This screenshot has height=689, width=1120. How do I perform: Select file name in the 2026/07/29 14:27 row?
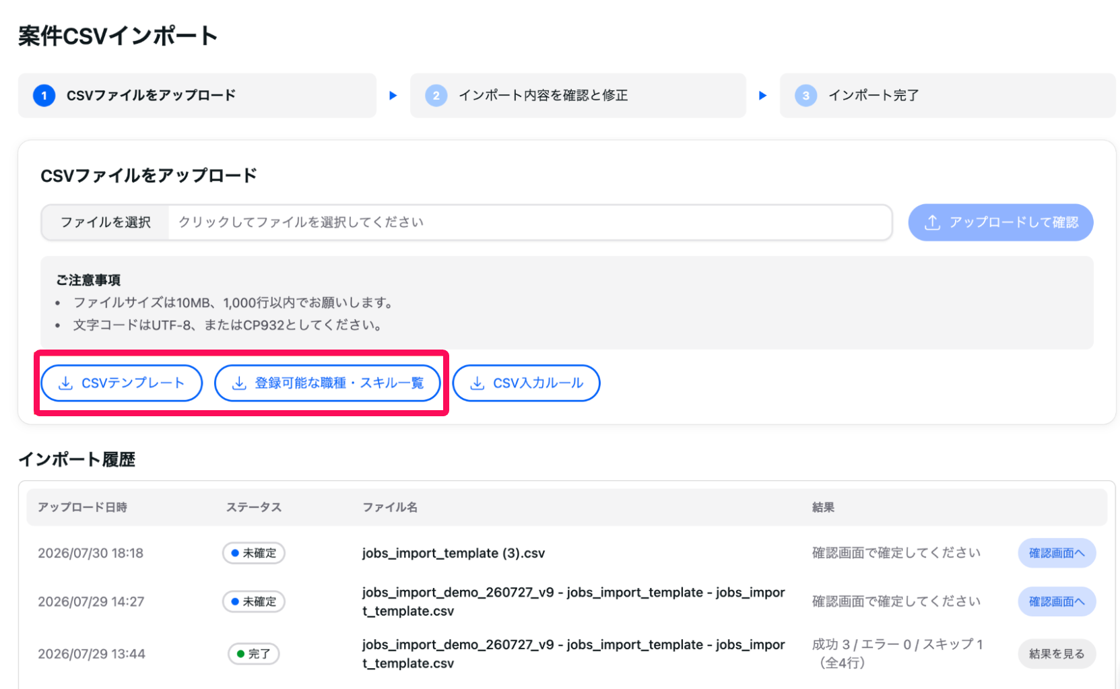(x=573, y=601)
